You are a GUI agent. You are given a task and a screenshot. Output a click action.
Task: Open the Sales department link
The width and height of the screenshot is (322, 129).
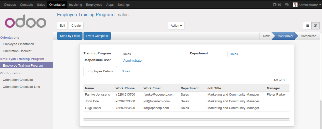point(234,54)
